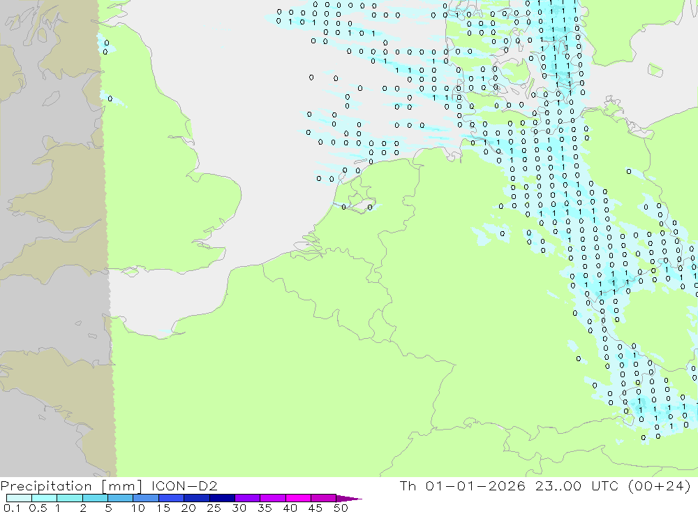Click the 30–35 mm purple legend swatch
Image resolution: width=698 pixels, height=512 pixels.
pos(247,498)
